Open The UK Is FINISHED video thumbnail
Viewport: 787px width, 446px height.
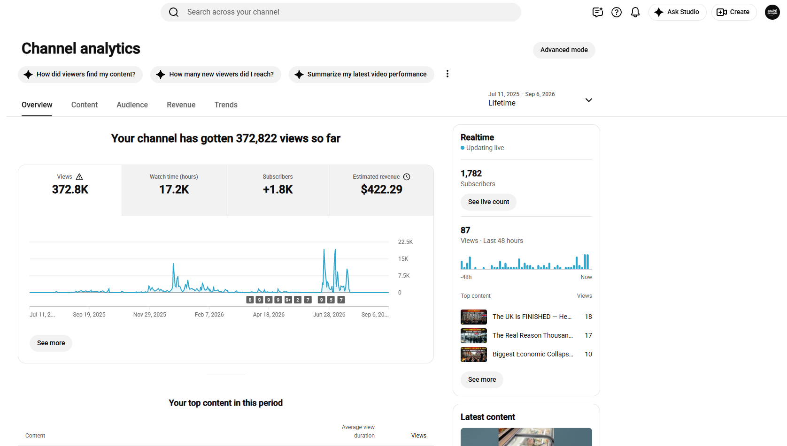tap(473, 317)
